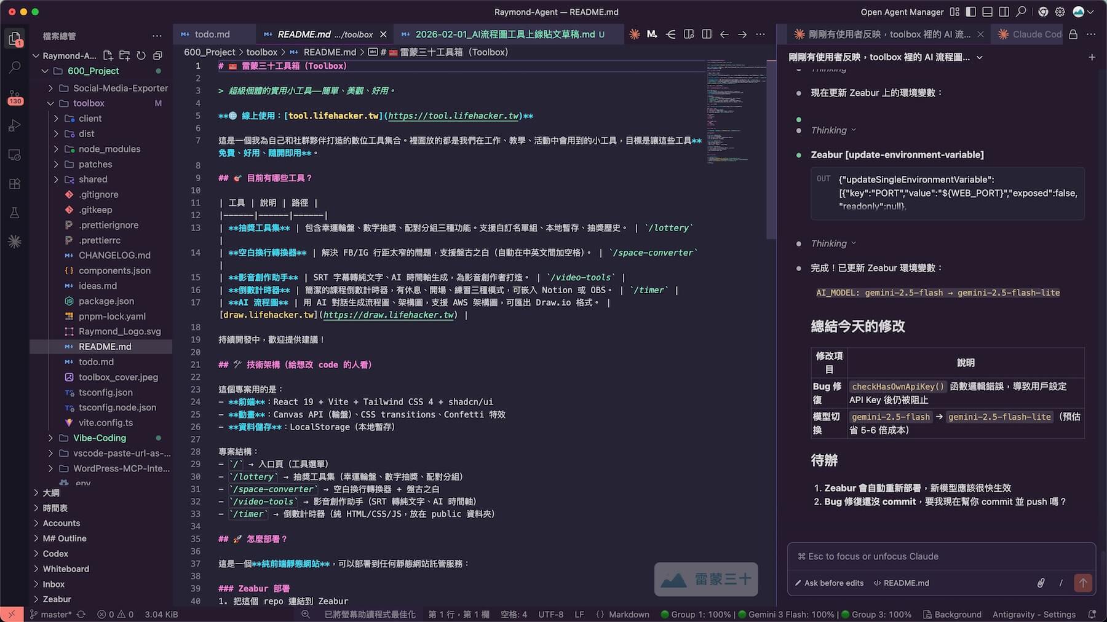Collapse all folders in explorer
The image size is (1107, 622).
pos(157,55)
